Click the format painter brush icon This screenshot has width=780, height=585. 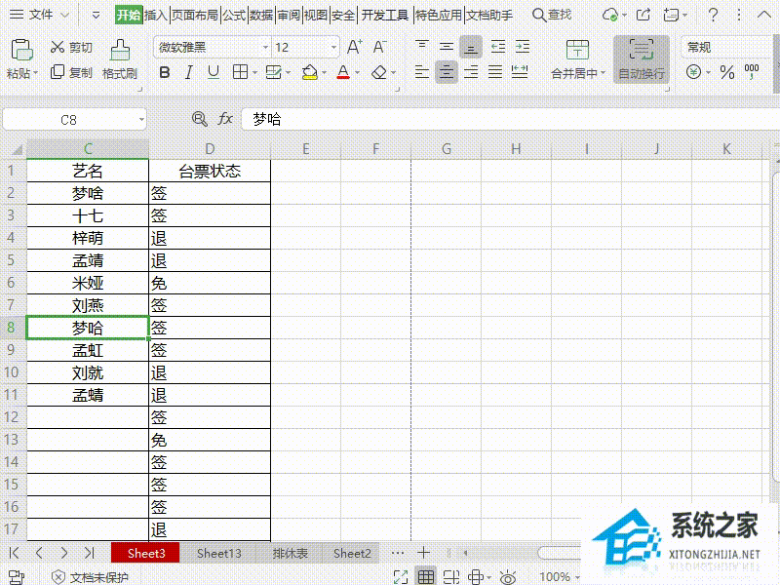tap(120, 50)
